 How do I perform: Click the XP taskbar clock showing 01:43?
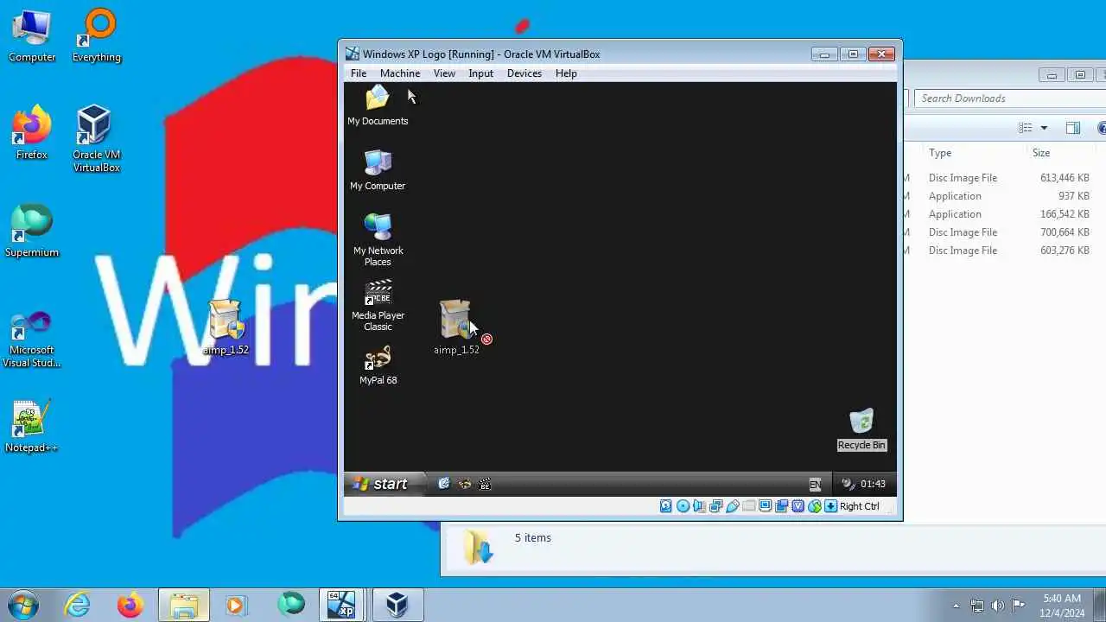coord(874,484)
